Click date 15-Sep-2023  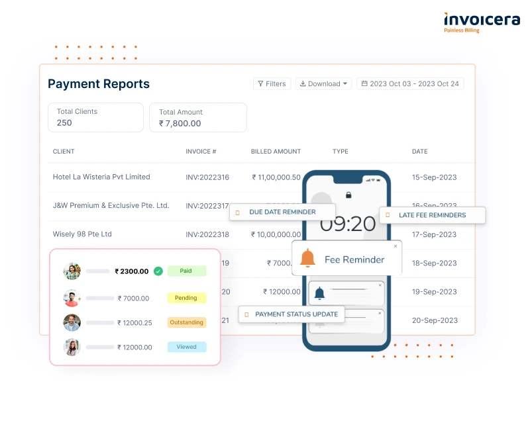tap(434, 177)
